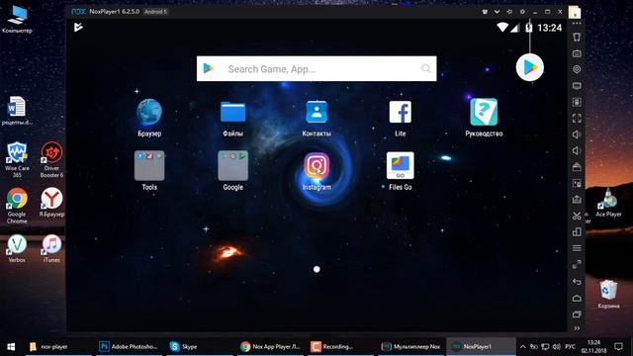This screenshot has width=633, height=356.
Task: Open the hamburger menu in Nox sidebar
Action: click(577, 248)
